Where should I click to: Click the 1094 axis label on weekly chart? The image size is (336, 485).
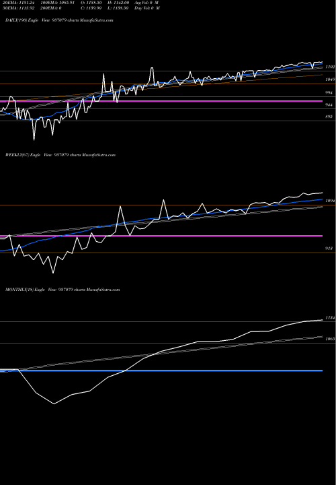tap(330, 201)
